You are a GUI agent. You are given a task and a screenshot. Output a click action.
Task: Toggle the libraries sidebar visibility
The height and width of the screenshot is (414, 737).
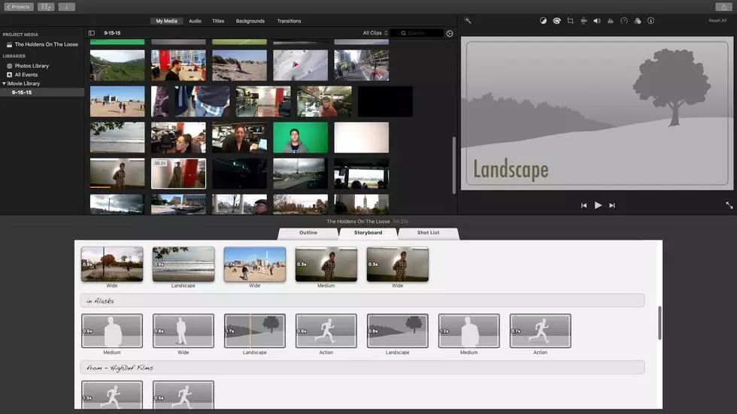(92, 33)
